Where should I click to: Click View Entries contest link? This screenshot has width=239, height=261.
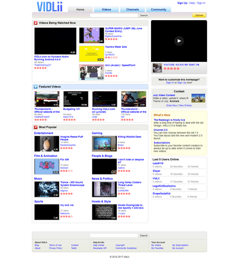pos(185,105)
